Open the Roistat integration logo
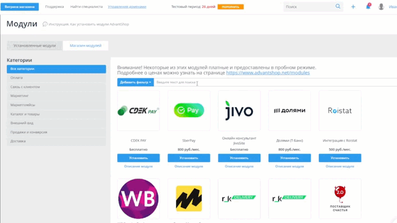 click(340, 110)
